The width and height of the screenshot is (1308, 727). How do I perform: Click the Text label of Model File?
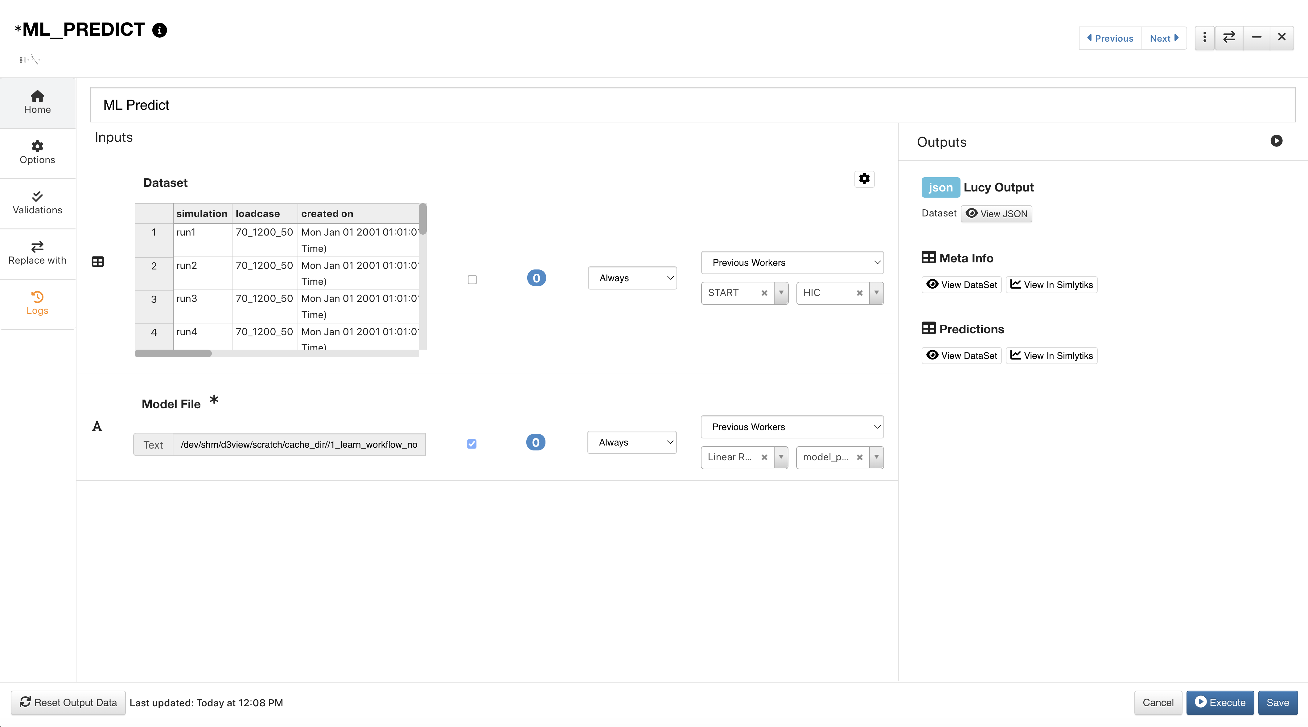click(x=153, y=445)
